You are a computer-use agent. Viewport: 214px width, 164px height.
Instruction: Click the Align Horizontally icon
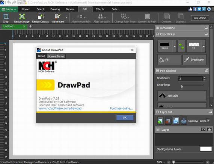(80, 16)
